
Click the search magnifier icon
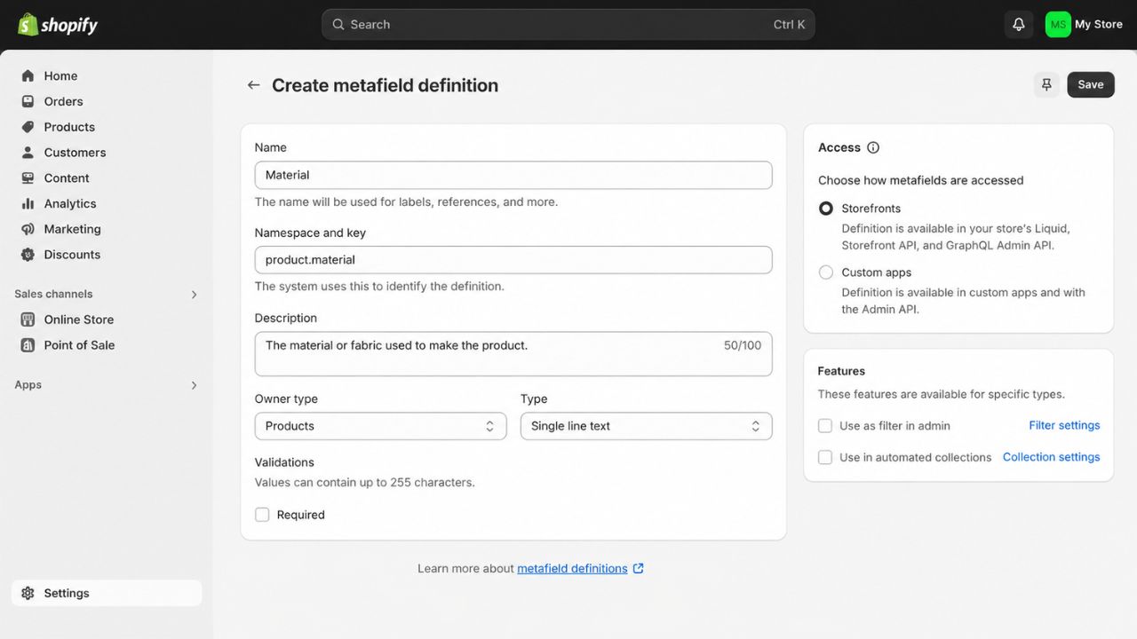338,25
